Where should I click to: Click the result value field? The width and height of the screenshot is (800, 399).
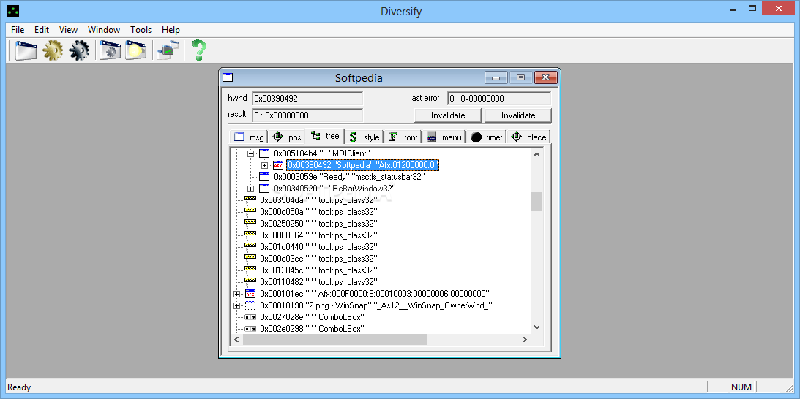pyautogui.click(x=307, y=115)
